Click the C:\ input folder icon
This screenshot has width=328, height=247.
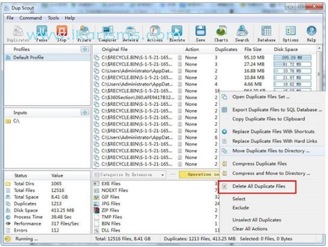(x=8, y=121)
